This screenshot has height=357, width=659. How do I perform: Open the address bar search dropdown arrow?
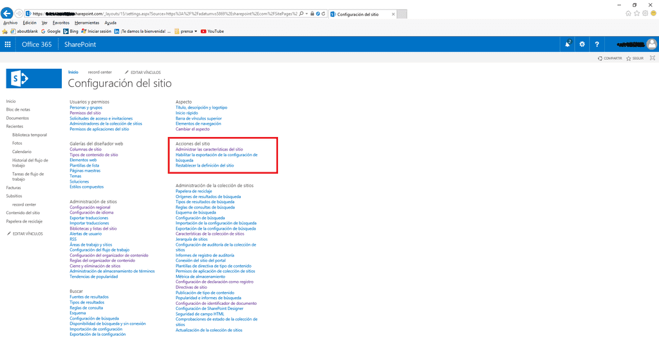pyautogui.click(x=307, y=14)
